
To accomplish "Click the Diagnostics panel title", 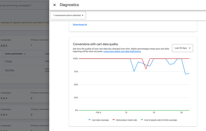I will click(69, 5).
